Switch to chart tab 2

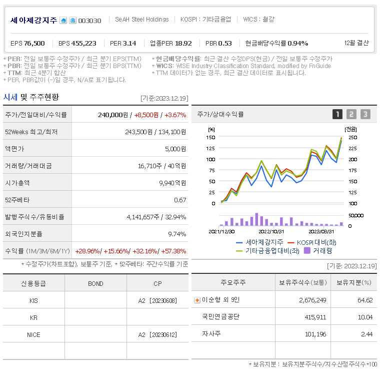tap(351, 114)
